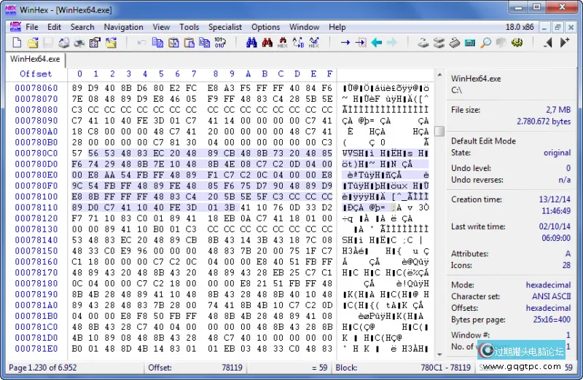The width and height of the screenshot is (583, 380).
Task: Click the offset row 000780C0
Action: 36,153
